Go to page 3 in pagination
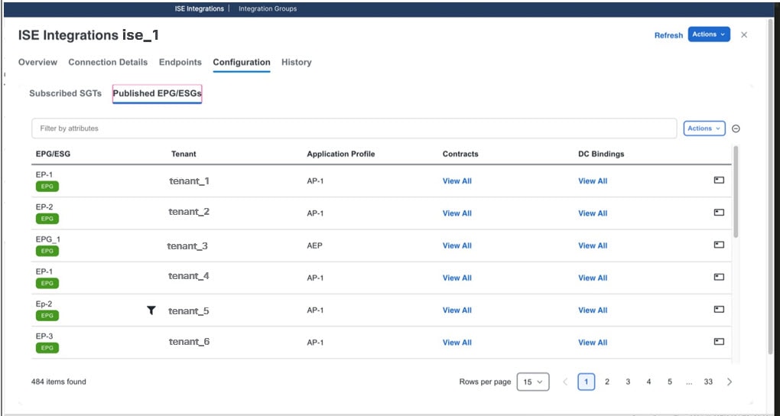 [628, 382]
